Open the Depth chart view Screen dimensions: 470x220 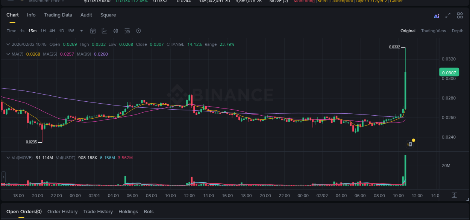click(458, 31)
